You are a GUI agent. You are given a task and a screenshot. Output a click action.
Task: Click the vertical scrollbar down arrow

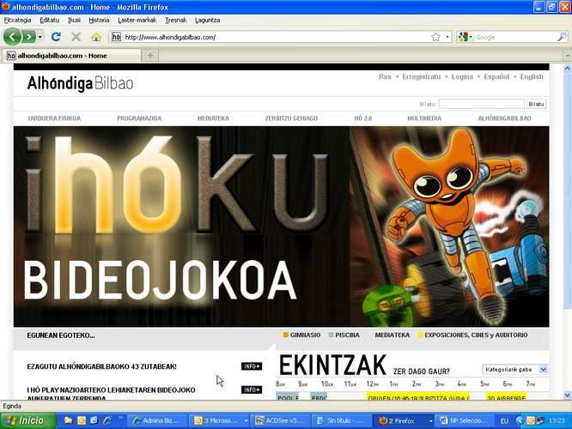(567, 395)
